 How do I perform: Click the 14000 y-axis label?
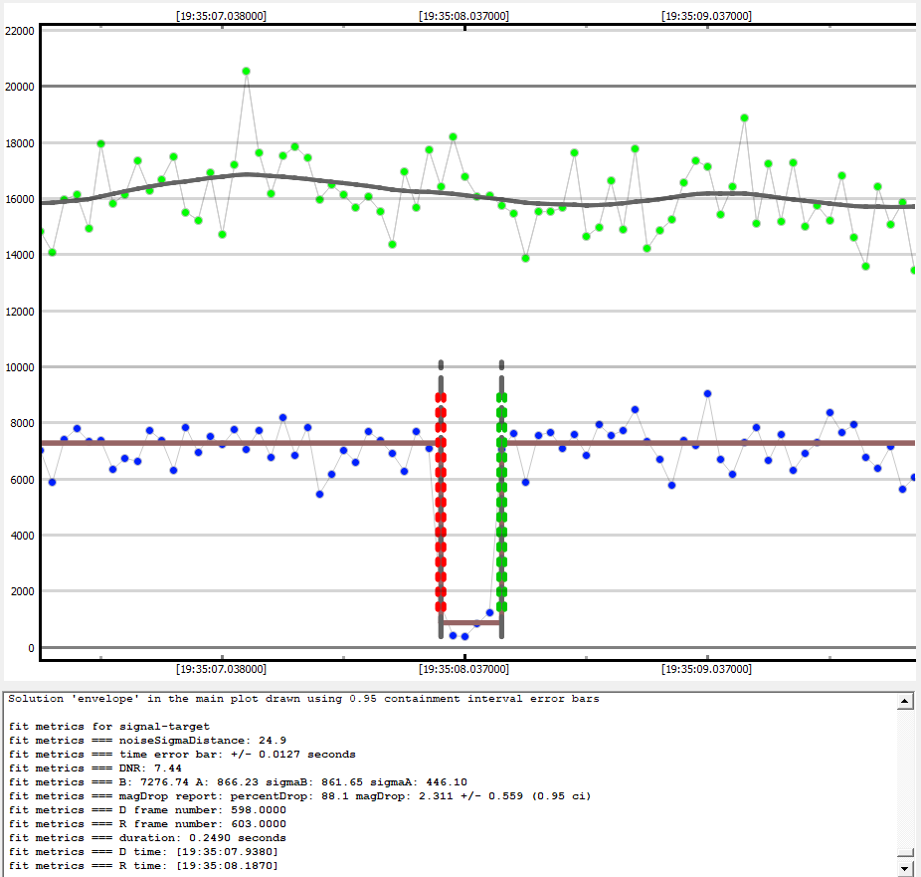pyautogui.click(x=20, y=255)
